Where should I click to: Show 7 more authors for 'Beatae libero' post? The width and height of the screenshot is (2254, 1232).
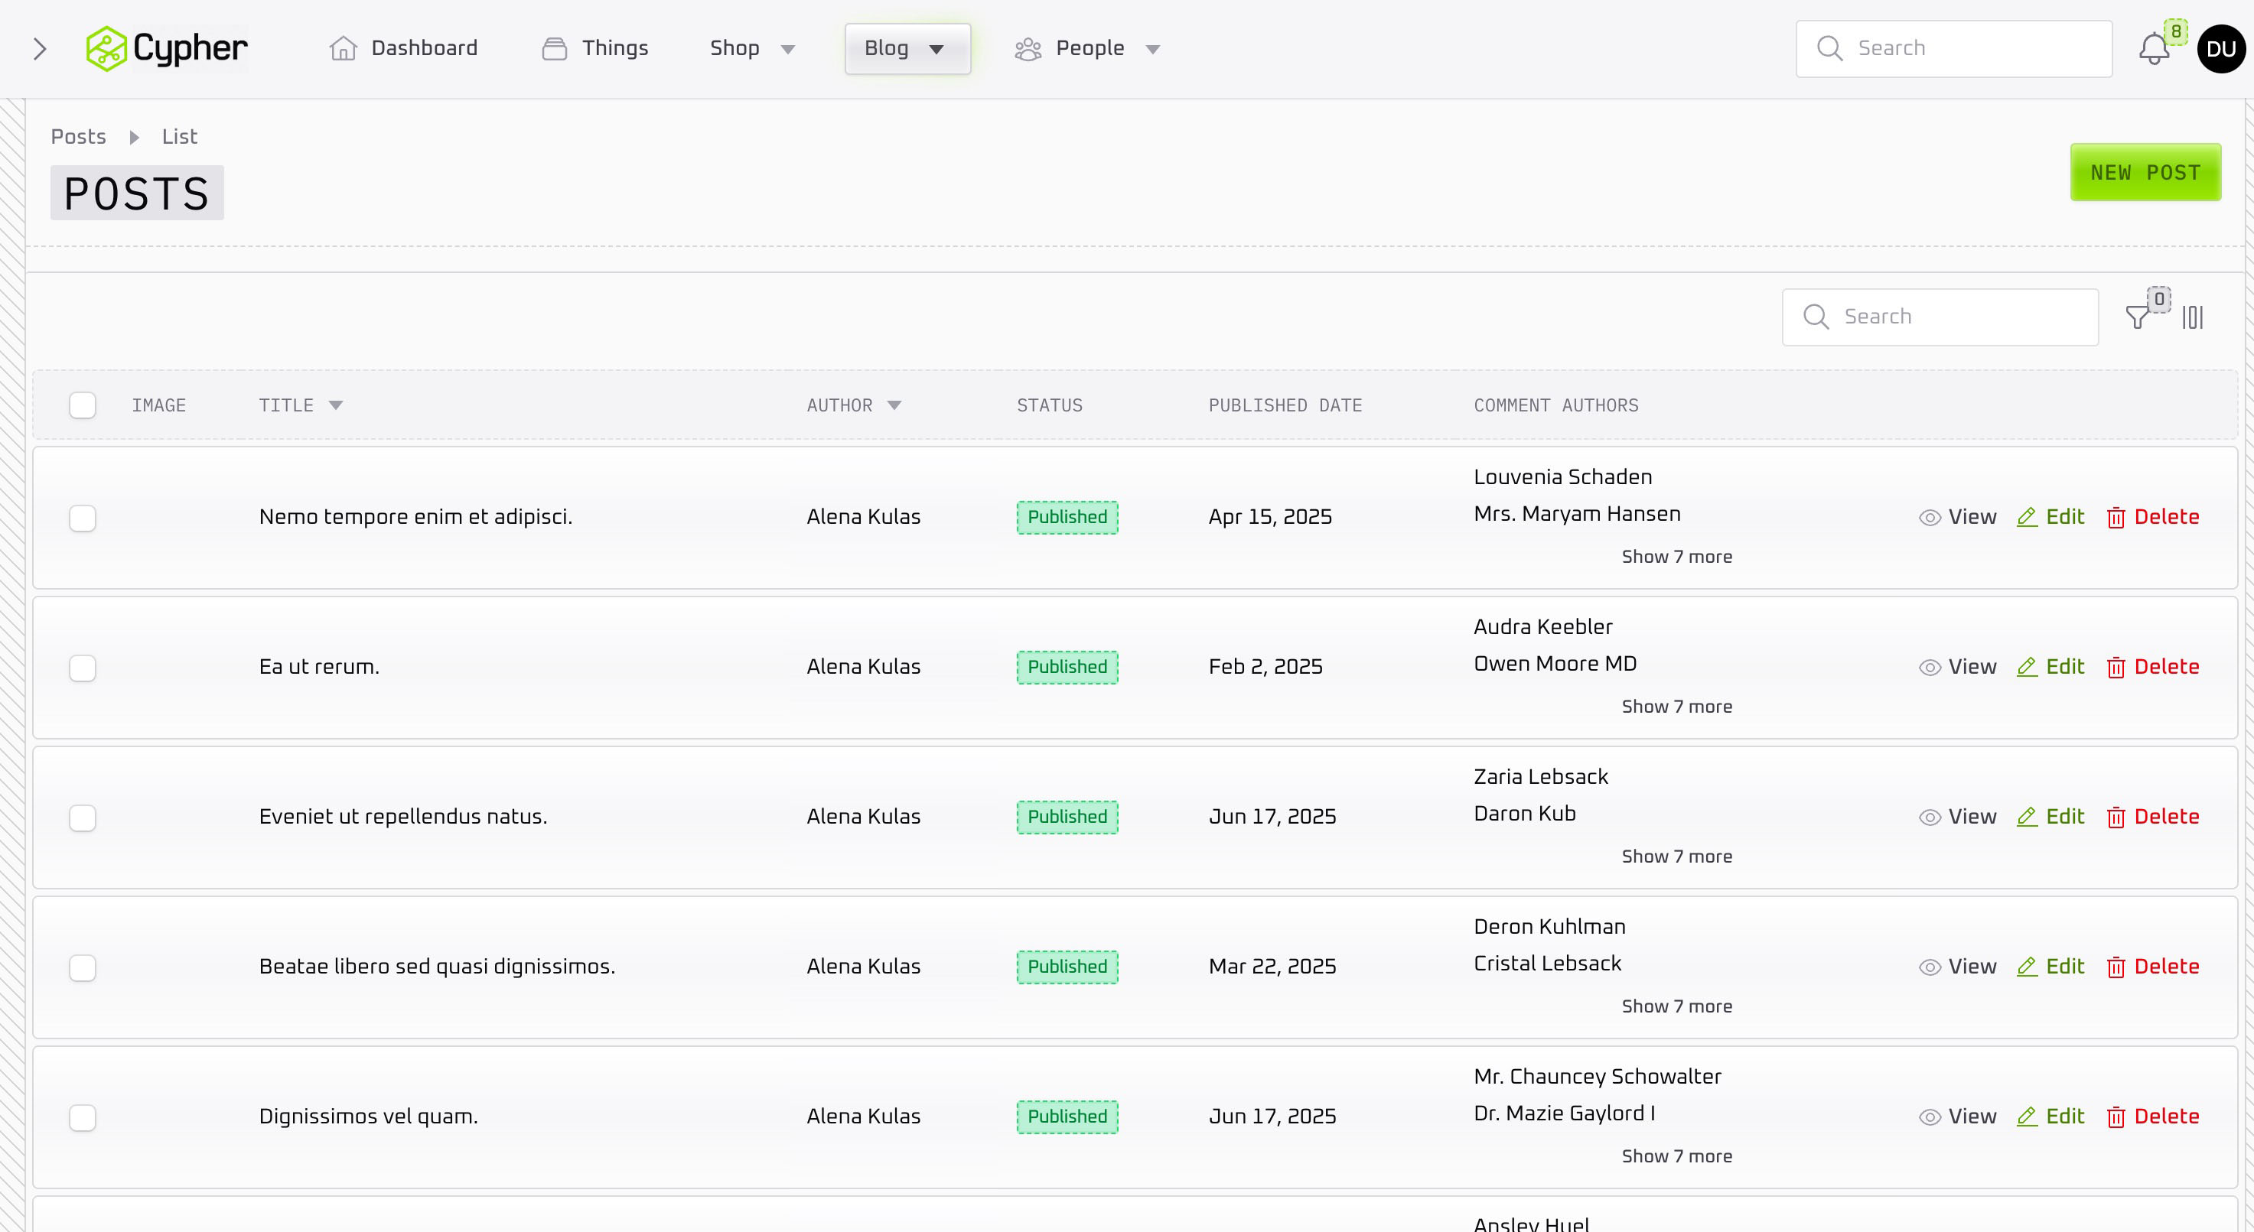[1676, 1006]
